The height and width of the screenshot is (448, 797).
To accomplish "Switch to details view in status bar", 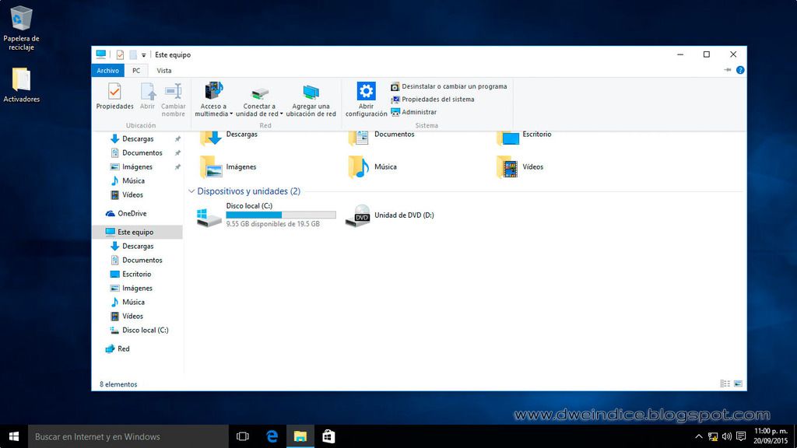I will click(x=725, y=383).
